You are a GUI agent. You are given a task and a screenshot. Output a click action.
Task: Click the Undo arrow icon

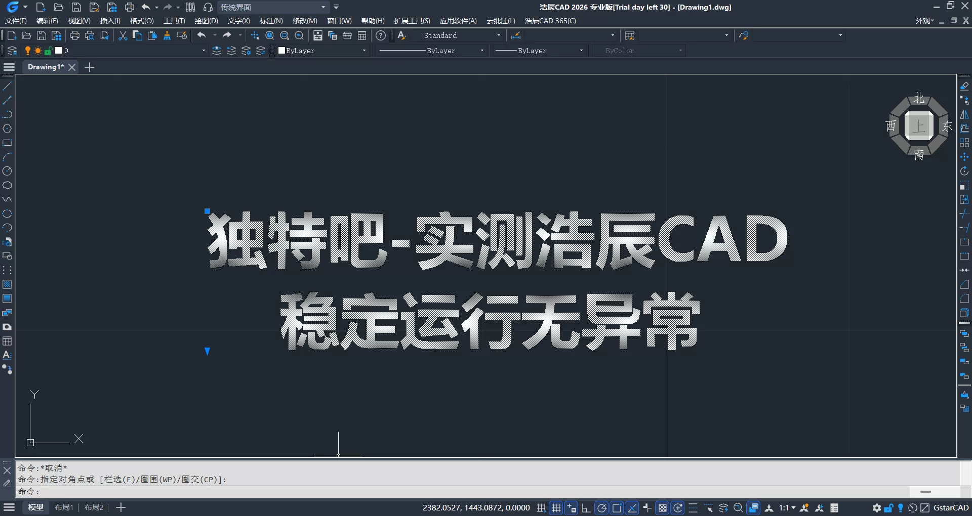[202, 35]
